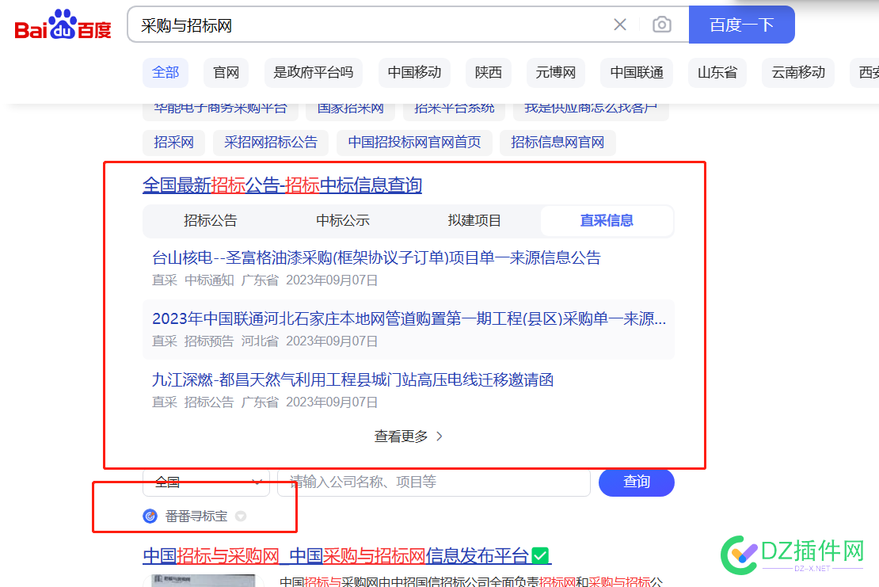Open the Baidu logo homepage link
The width and height of the screenshot is (879, 587).
(63, 25)
